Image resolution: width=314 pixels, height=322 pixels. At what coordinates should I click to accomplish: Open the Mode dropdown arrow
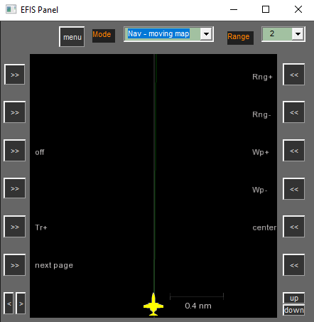click(206, 34)
